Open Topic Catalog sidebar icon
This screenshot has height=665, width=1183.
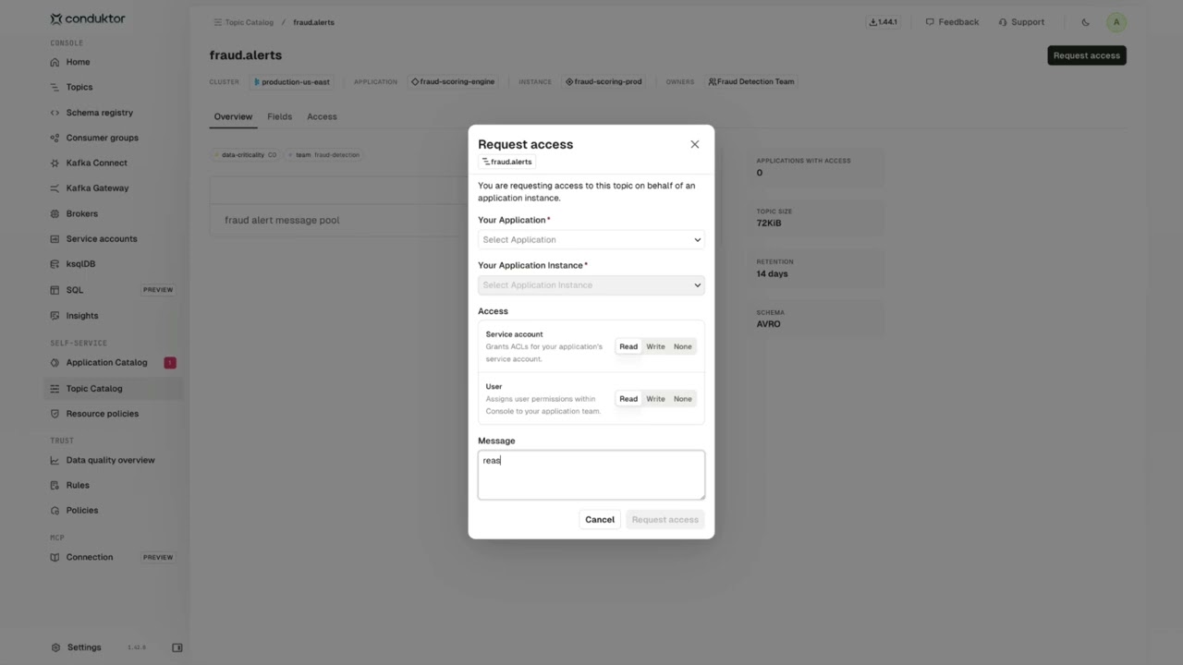coord(55,389)
